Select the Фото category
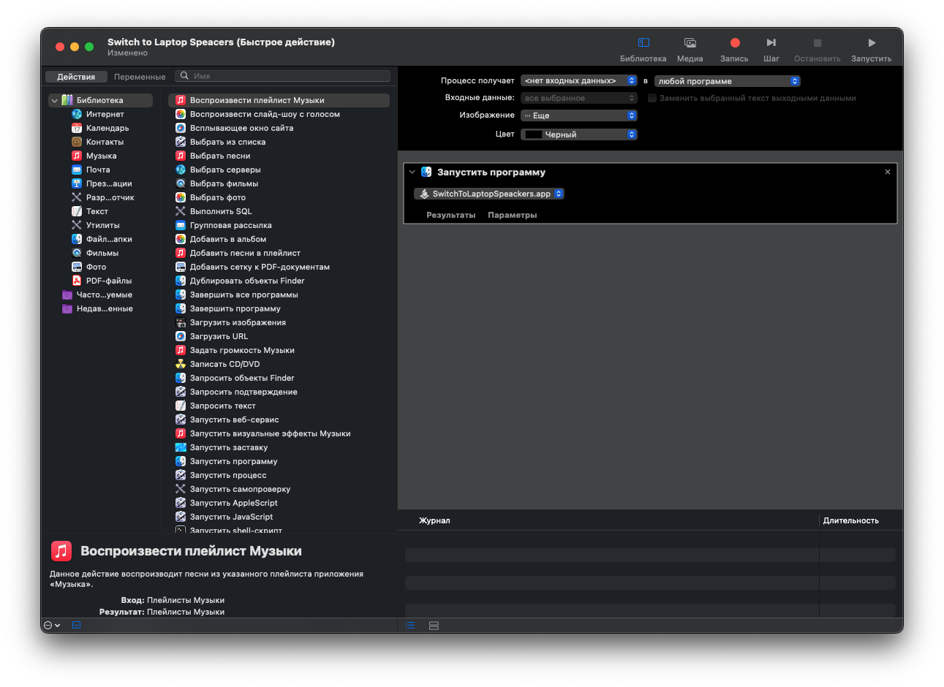Screen dimensions: 944x687 coord(96,267)
